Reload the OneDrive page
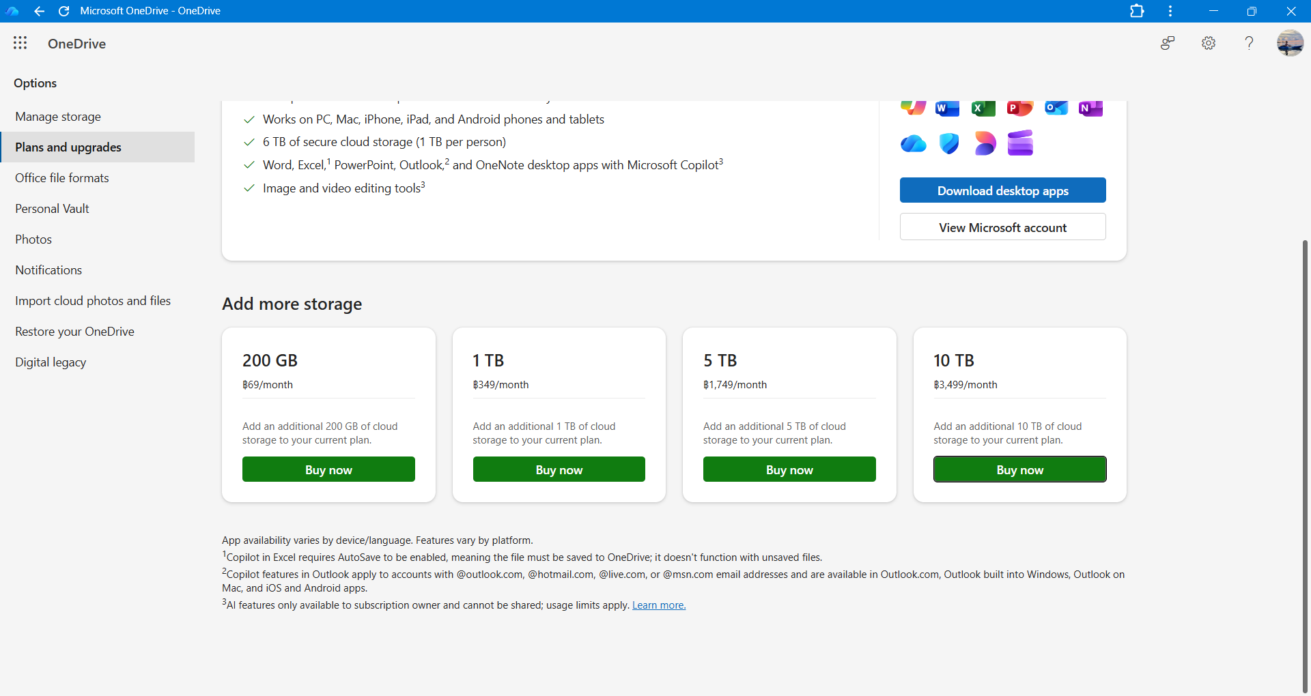The image size is (1311, 696). (x=64, y=11)
